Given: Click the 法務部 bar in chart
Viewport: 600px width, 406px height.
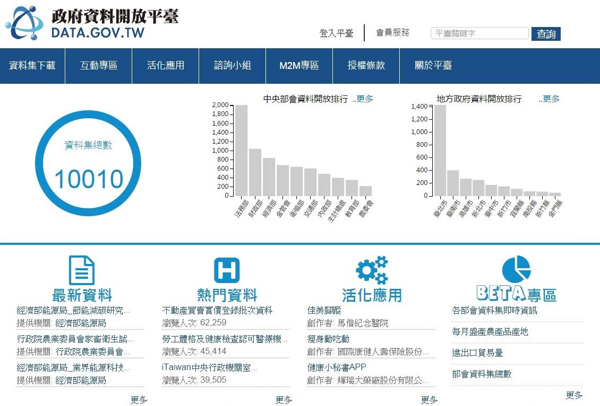Looking at the screenshot, I should coord(242,151).
